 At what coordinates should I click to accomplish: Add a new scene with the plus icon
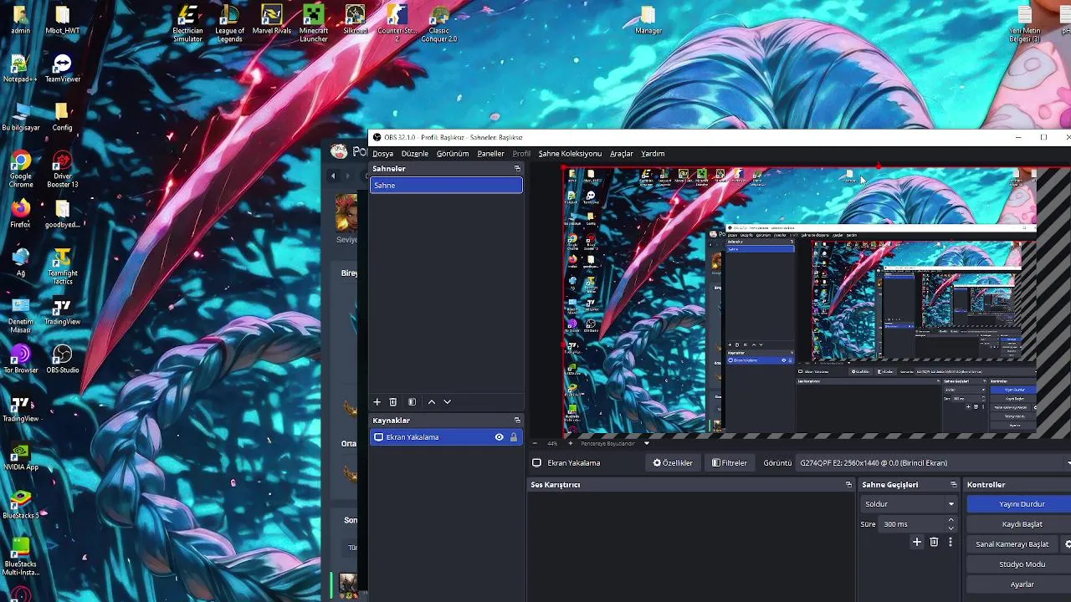(x=377, y=402)
